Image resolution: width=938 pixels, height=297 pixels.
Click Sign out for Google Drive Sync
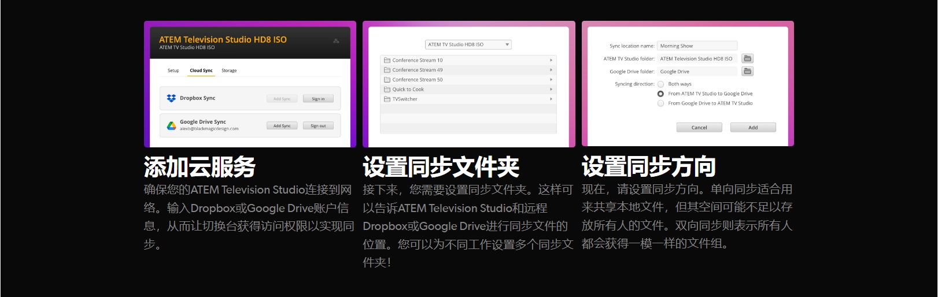(x=318, y=125)
